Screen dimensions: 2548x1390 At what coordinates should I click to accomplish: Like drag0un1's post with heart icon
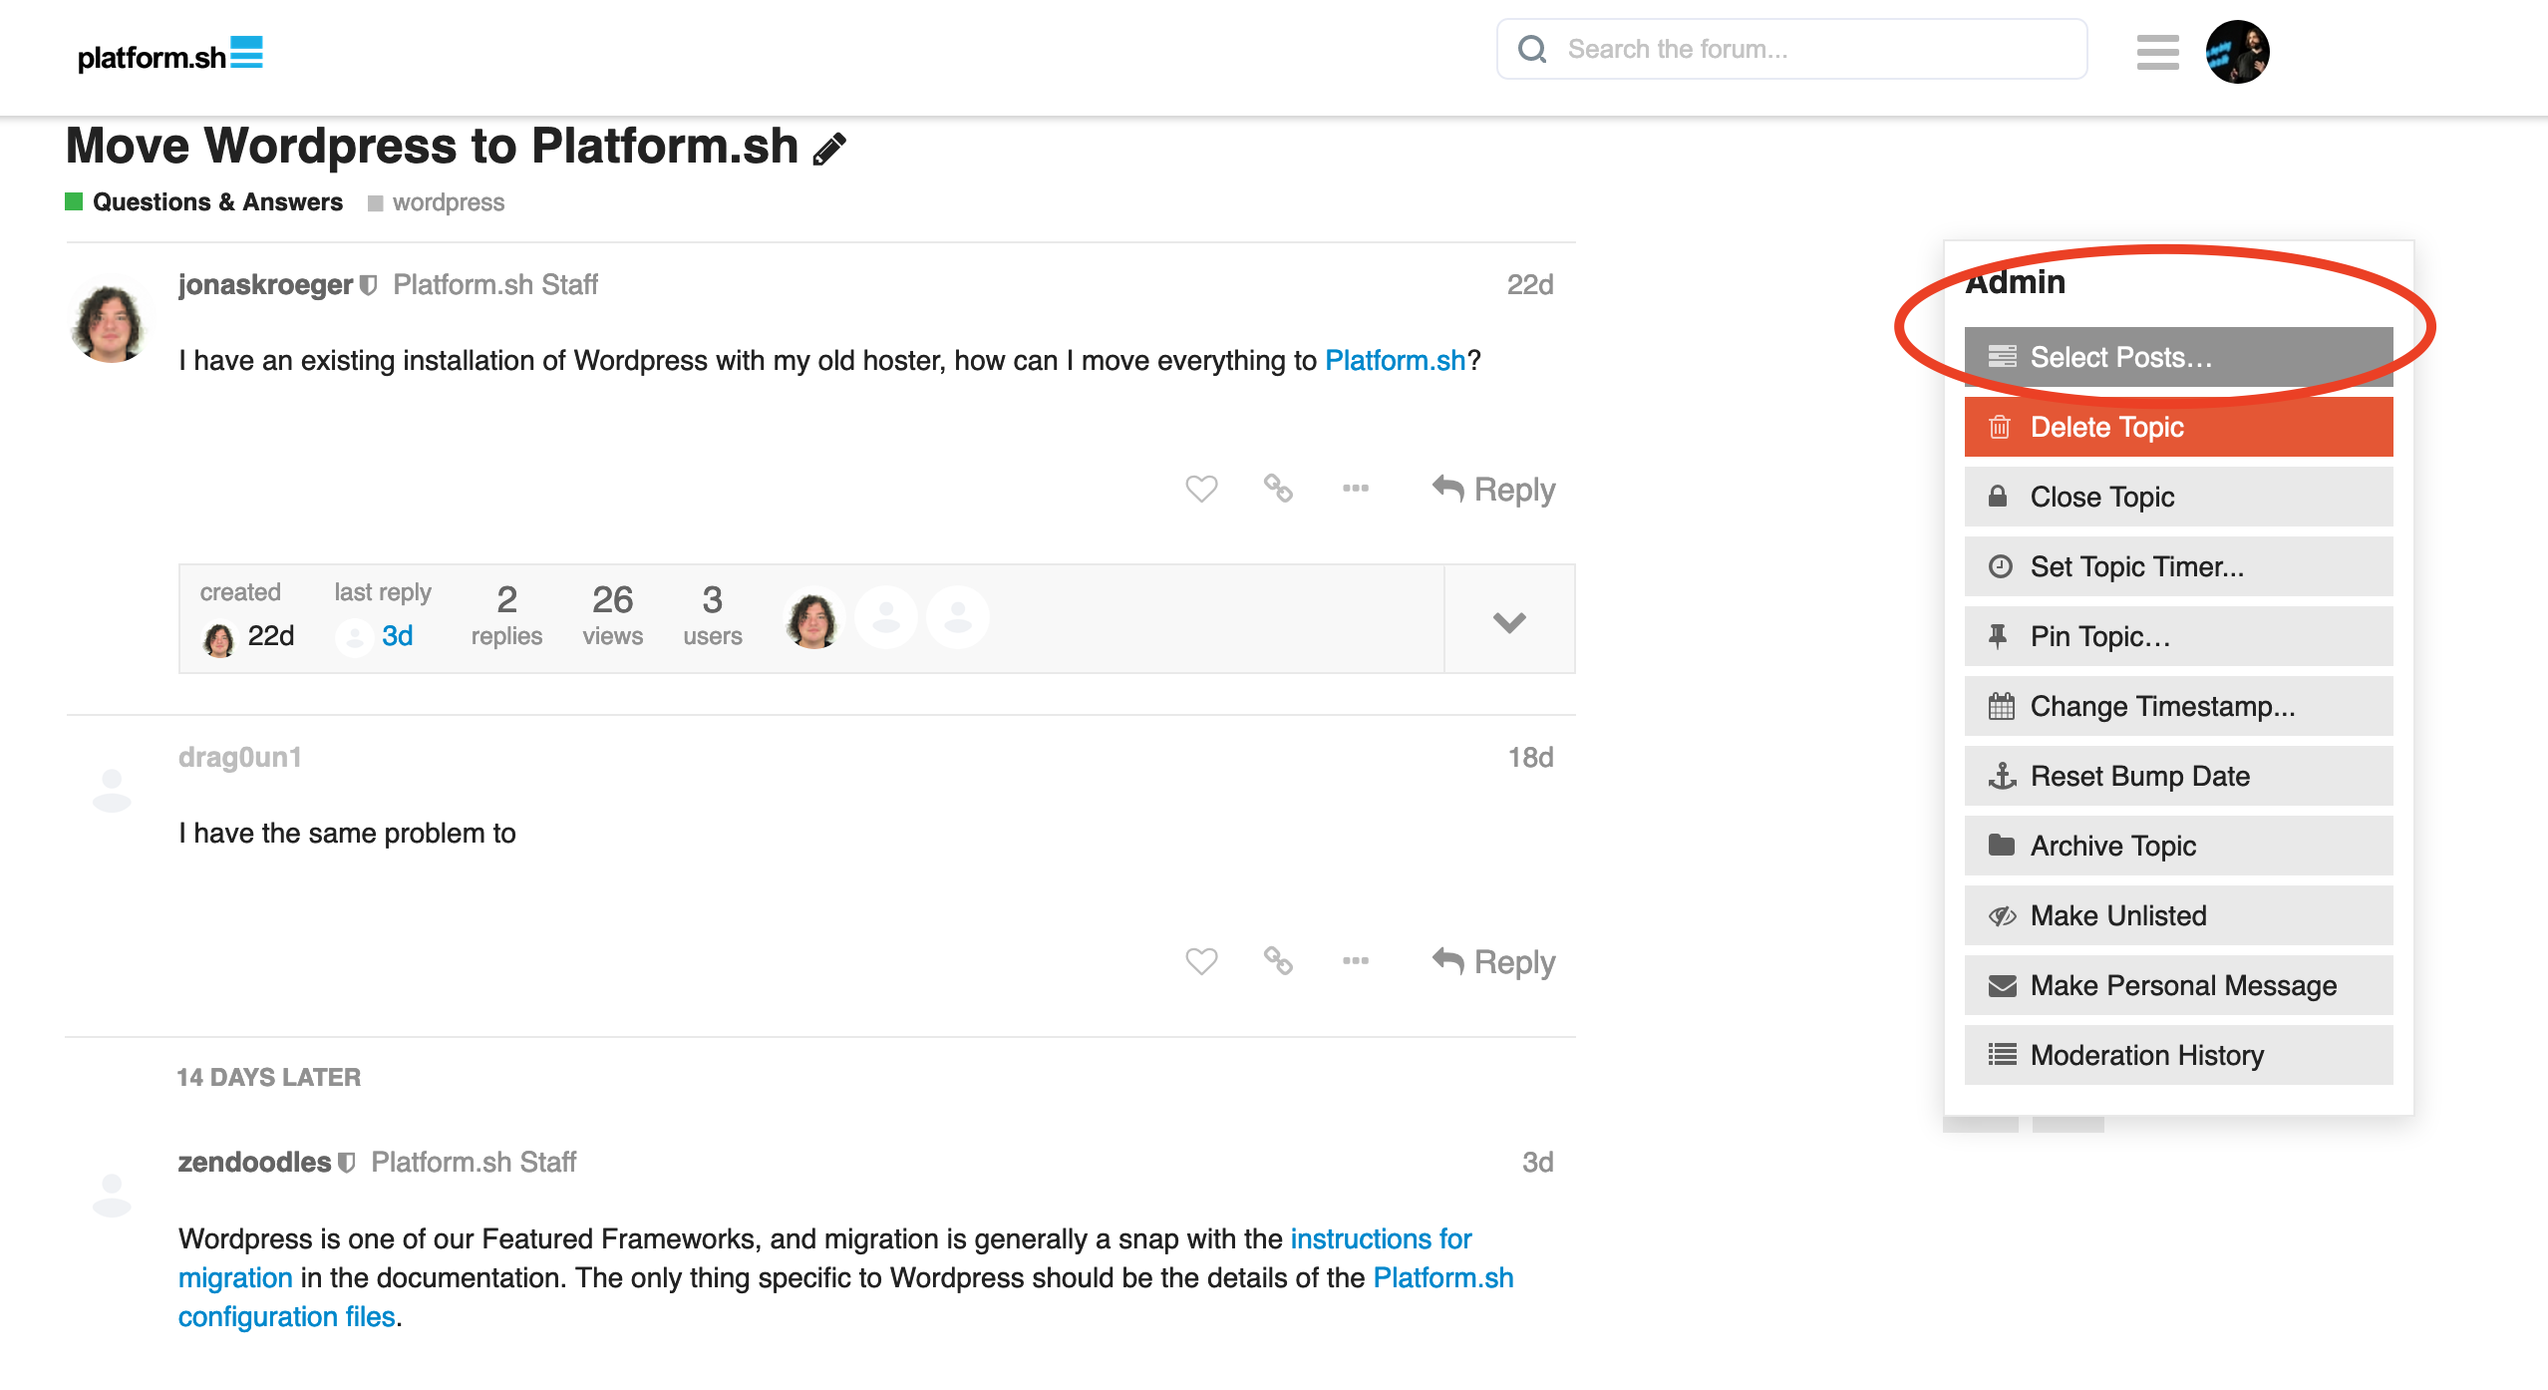point(1201,961)
